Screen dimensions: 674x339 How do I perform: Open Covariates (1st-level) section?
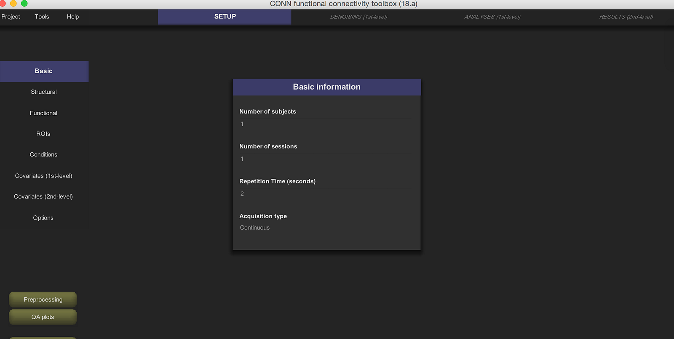(x=44, y=176)
